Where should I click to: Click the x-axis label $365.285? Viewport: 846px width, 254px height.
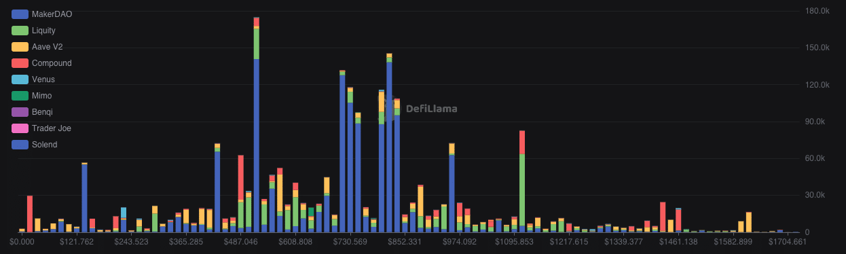(x=187, y=241)
